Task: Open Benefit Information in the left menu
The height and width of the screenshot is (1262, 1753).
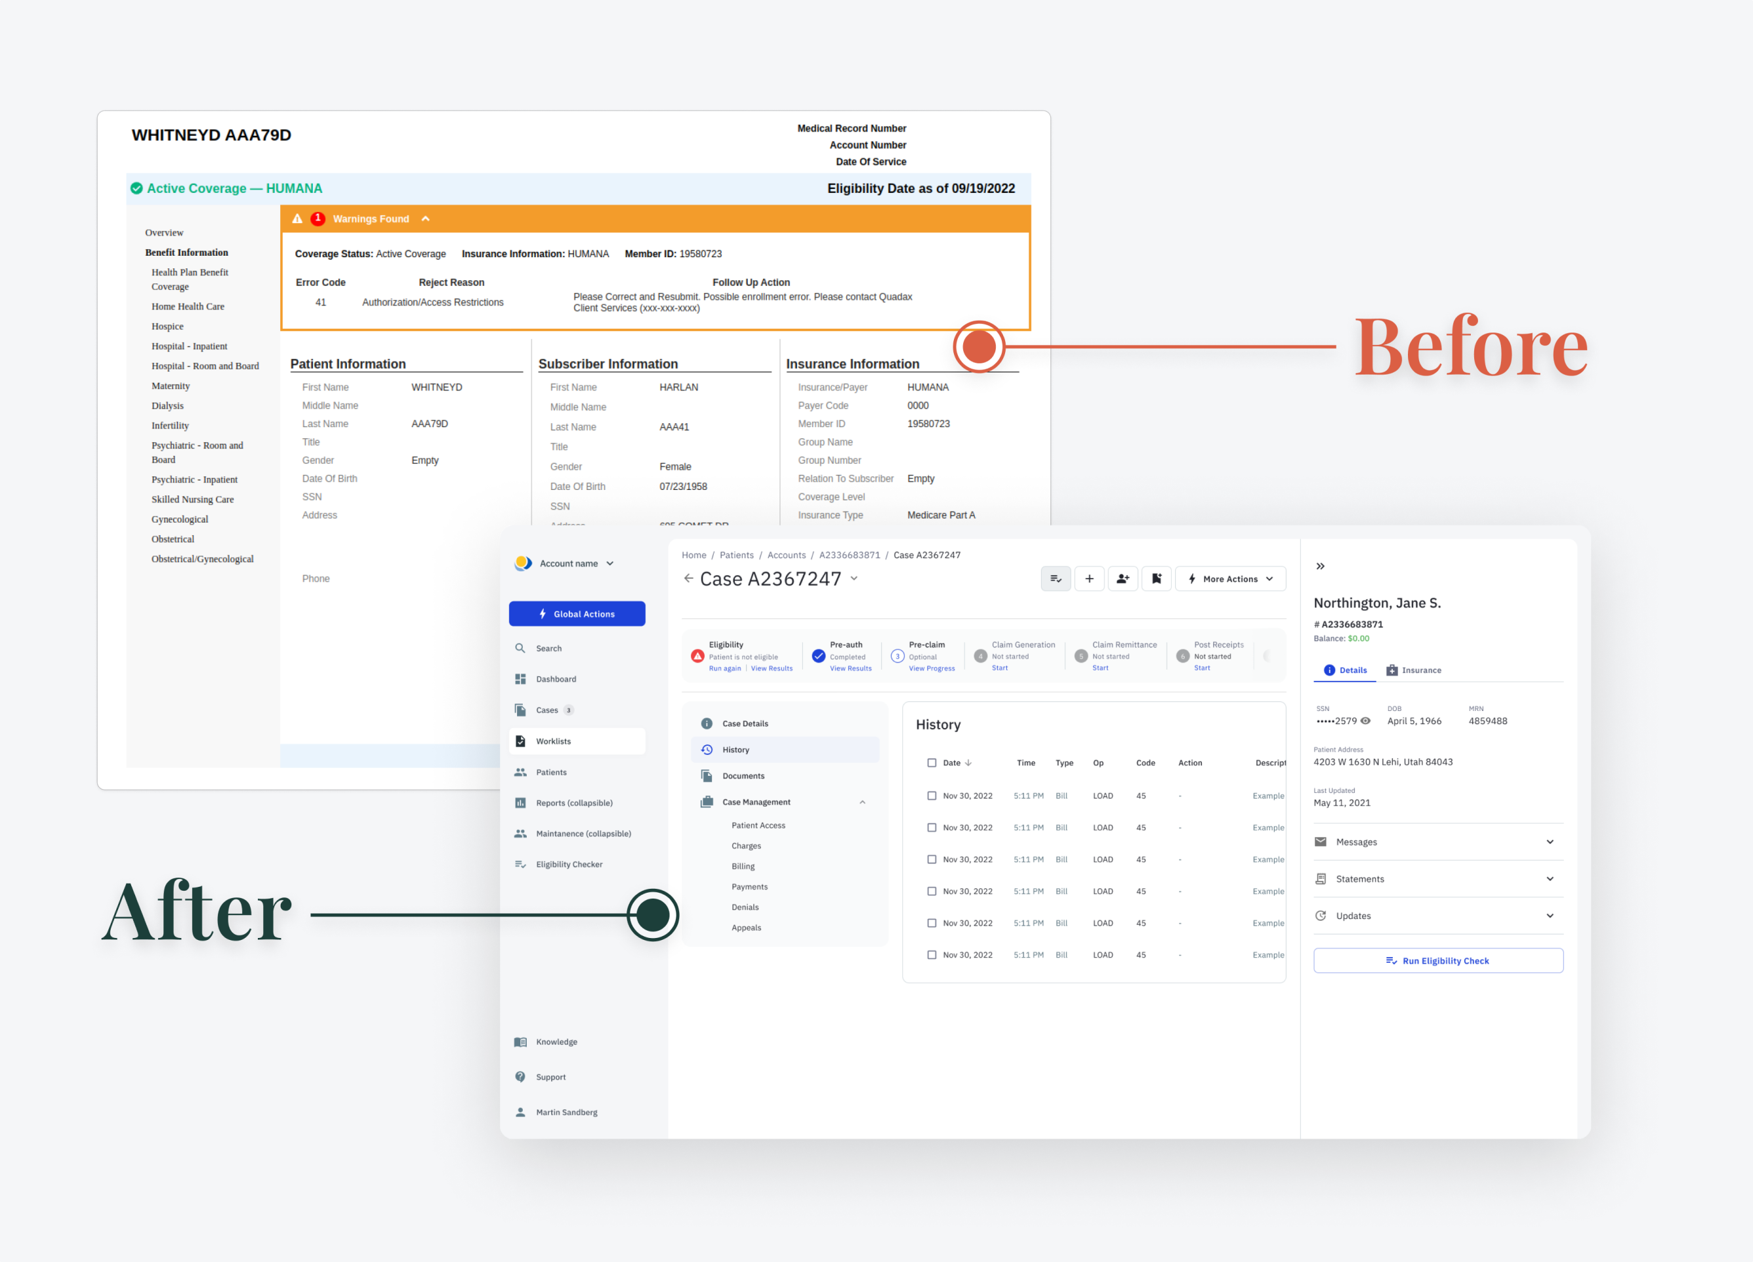Action: tap(186, 252)
